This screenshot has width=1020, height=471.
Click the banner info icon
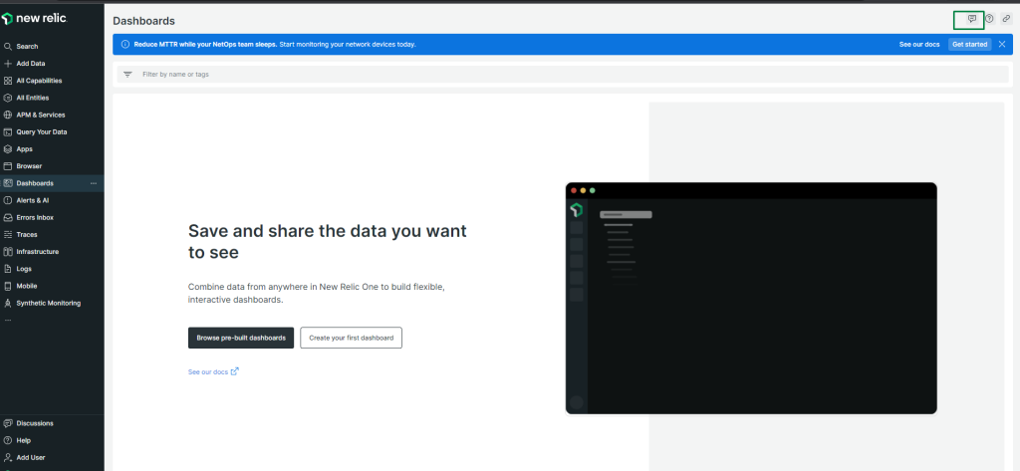pyautogui.click(x=125, y=45)
